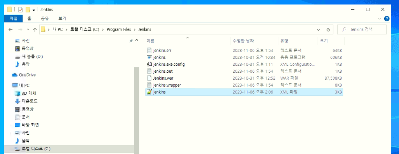Expand the chevron after Program Files
Viewport: 399px width, 154px height.
coord(135,29)
